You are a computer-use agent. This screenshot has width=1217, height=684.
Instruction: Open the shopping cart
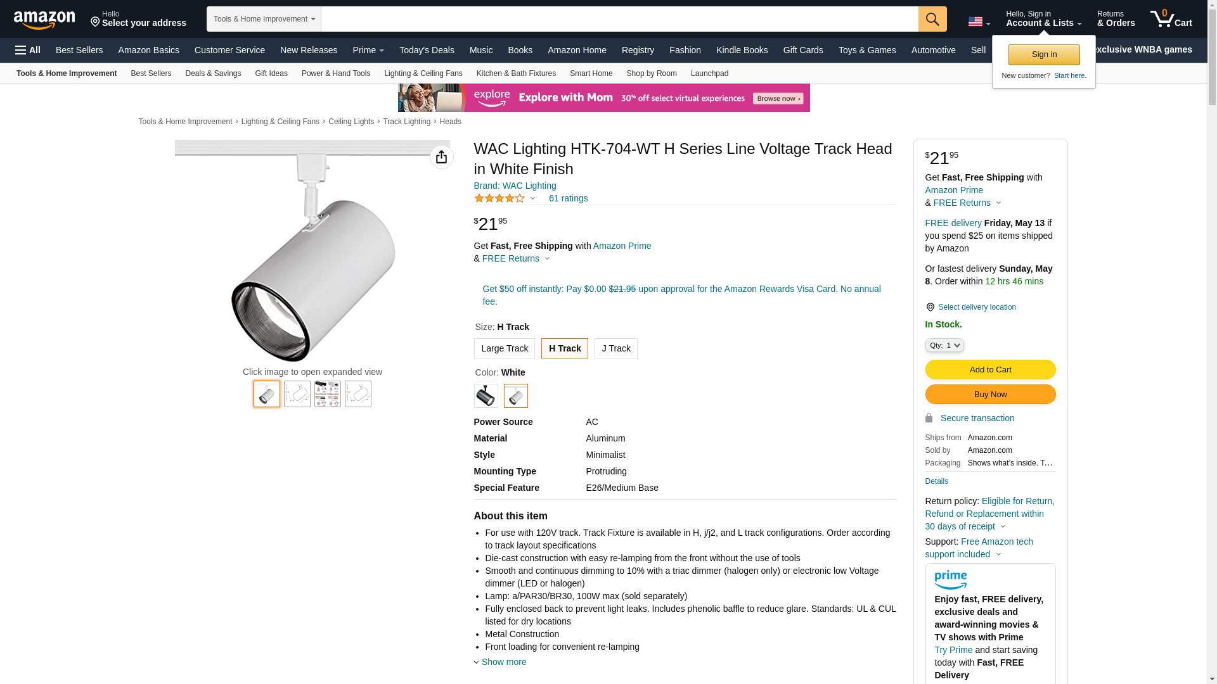tap(1171, 19)
